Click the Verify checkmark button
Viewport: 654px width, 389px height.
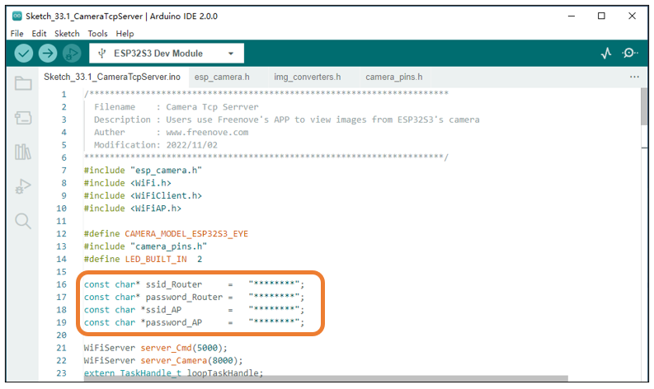coord(24,54)
